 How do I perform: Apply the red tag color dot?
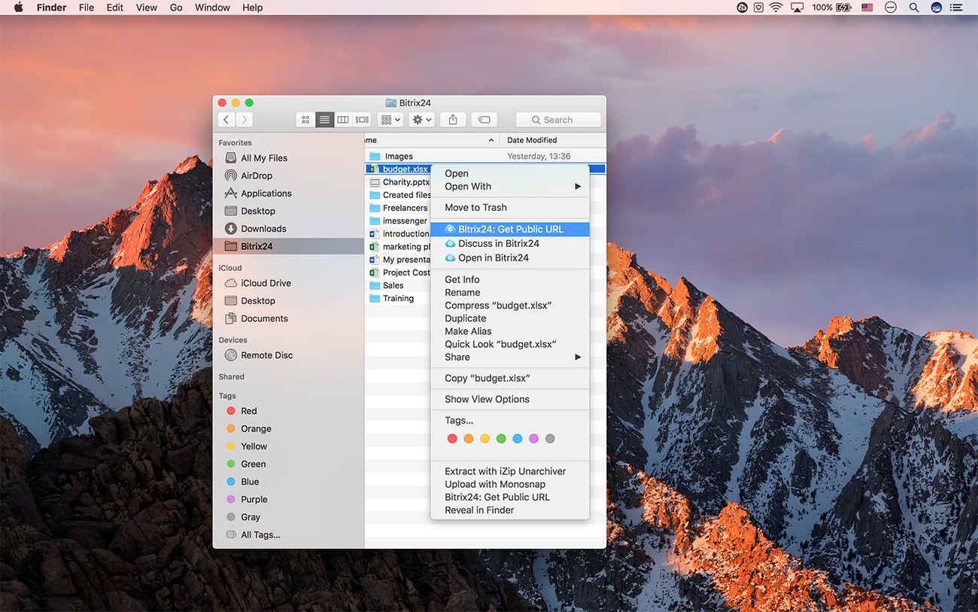tap(452, 439)
